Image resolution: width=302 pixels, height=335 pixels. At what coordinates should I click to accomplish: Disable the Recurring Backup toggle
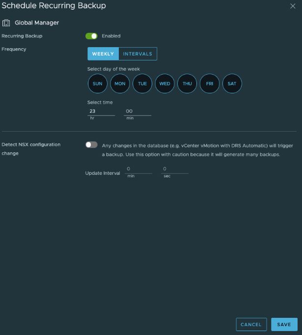click(x=91, y=36)
